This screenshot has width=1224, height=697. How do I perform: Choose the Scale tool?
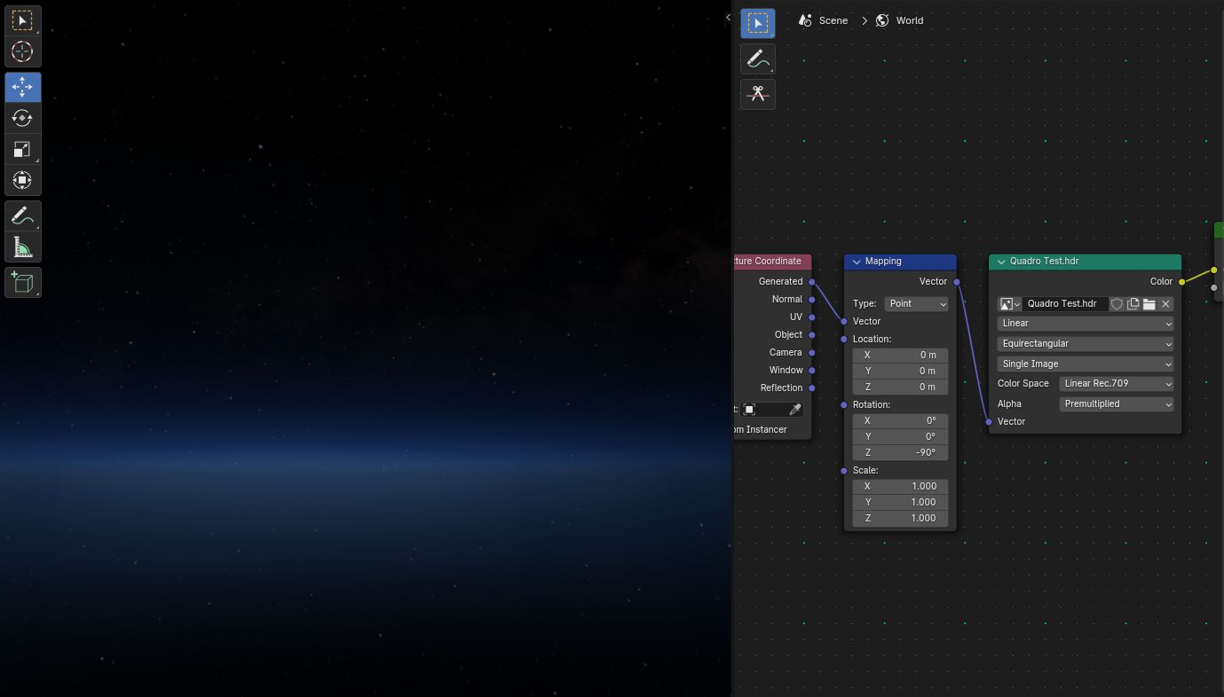coord(22,149)
